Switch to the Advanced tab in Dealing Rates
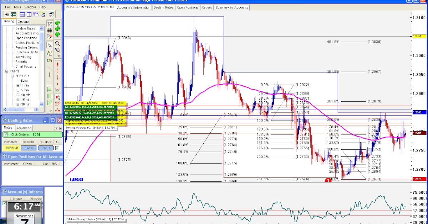 (24, 128)
